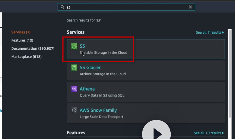Clear the search with the X icon
The height and width of the screenshot is (139, 235).
(190, 7)
